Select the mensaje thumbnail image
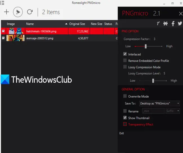This screenshot has width=183, height=153. [15, 38]
